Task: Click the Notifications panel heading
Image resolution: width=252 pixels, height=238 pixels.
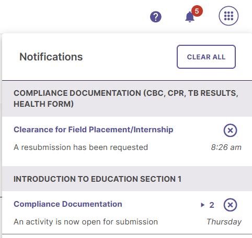Action: [51, 57]
